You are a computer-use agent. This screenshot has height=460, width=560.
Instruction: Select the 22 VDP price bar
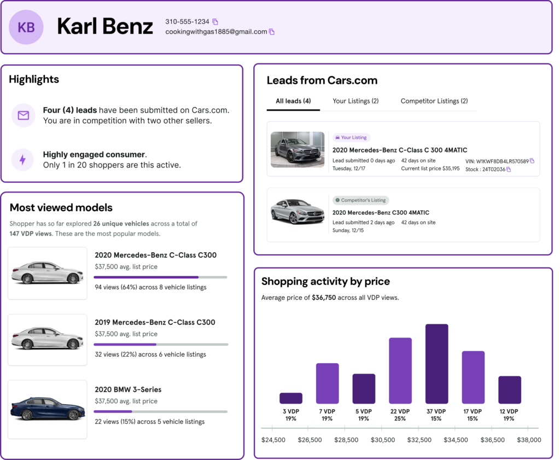400,371
